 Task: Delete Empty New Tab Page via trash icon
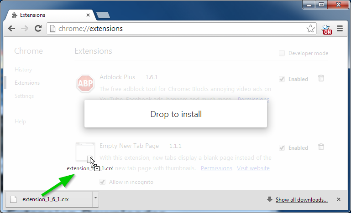click(321, 147)
